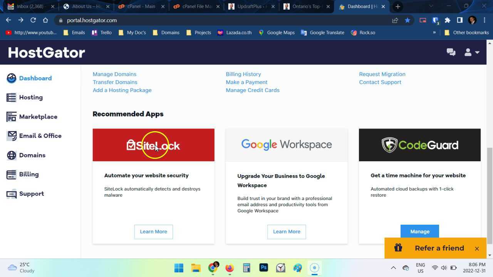Open Photoshop from taskbar

(x=264, y=268)
